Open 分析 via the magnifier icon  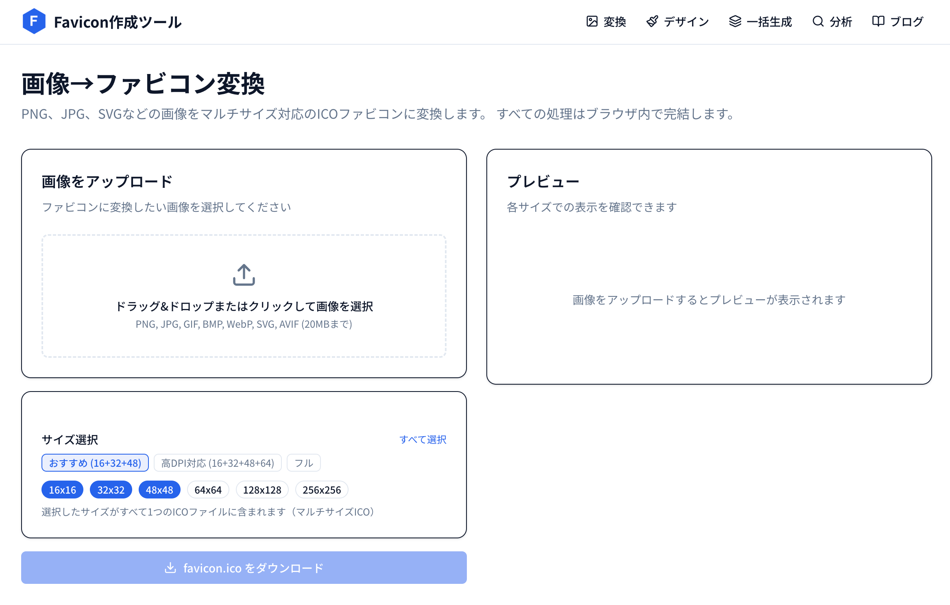pyautogui.click(x=817, y=21)
